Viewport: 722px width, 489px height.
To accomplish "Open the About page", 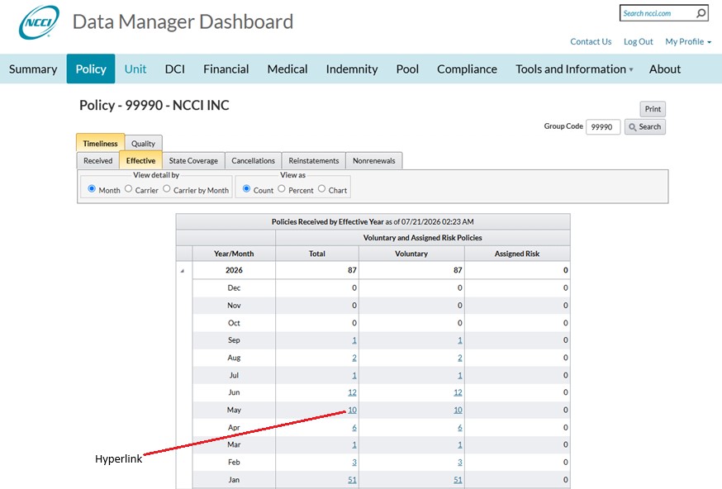I will click(665, 69).
